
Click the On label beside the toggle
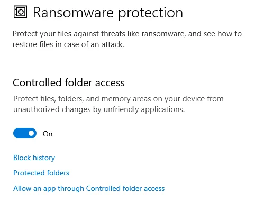tap(48, 134)
